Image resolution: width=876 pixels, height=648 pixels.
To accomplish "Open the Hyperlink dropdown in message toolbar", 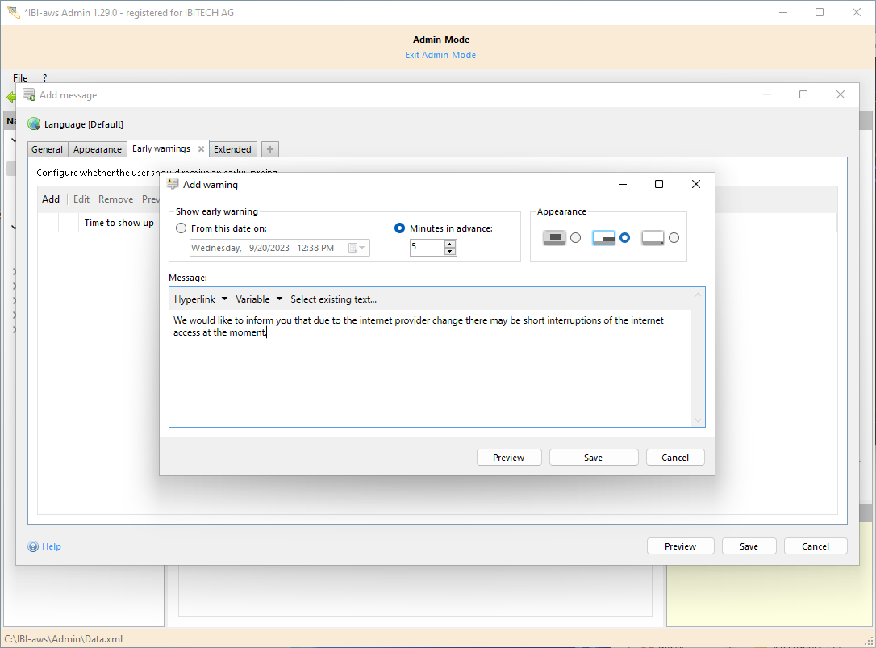I will pos(201,299).
